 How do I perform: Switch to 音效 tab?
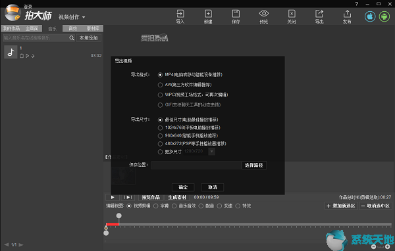coord(73,28)
